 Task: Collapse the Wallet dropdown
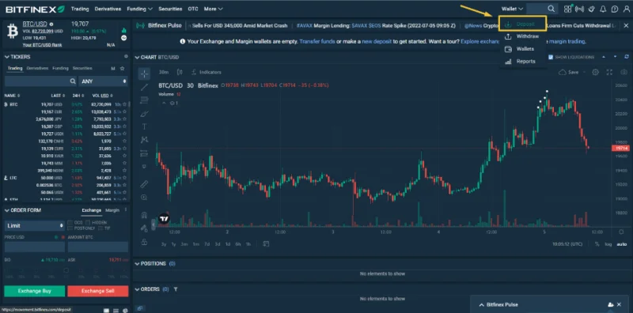click(512, 9)
